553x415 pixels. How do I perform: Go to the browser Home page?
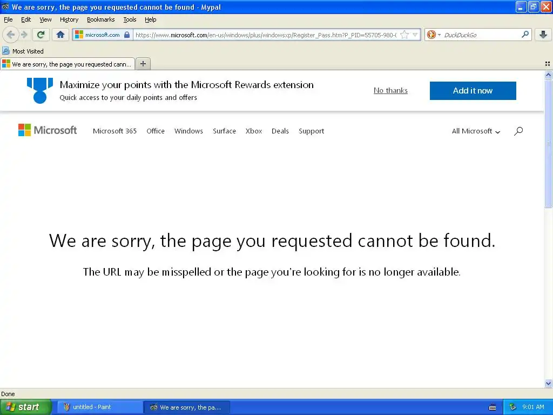60,35
